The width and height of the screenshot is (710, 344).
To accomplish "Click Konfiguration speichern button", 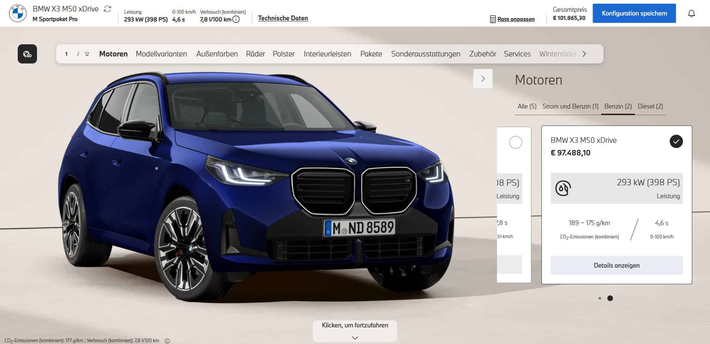I will pos(634,13).
